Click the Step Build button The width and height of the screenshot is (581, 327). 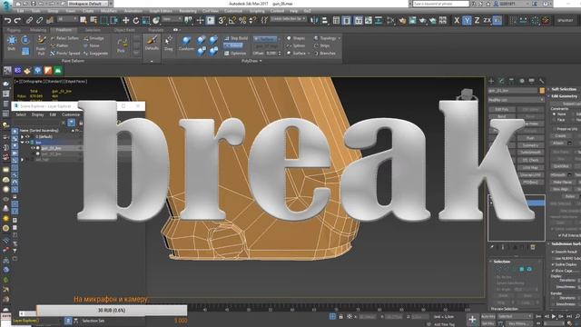click(x=236, y=38)
